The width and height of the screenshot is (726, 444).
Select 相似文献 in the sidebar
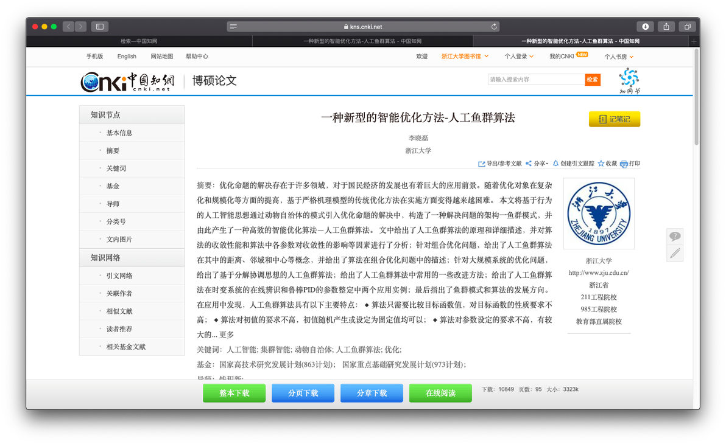coord(119,311)
